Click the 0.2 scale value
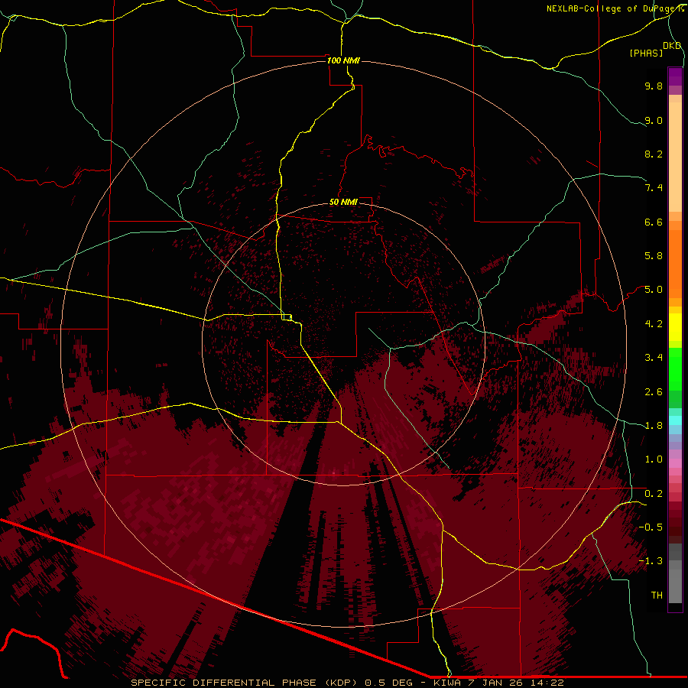688x688 pixels. pos(654,494)
